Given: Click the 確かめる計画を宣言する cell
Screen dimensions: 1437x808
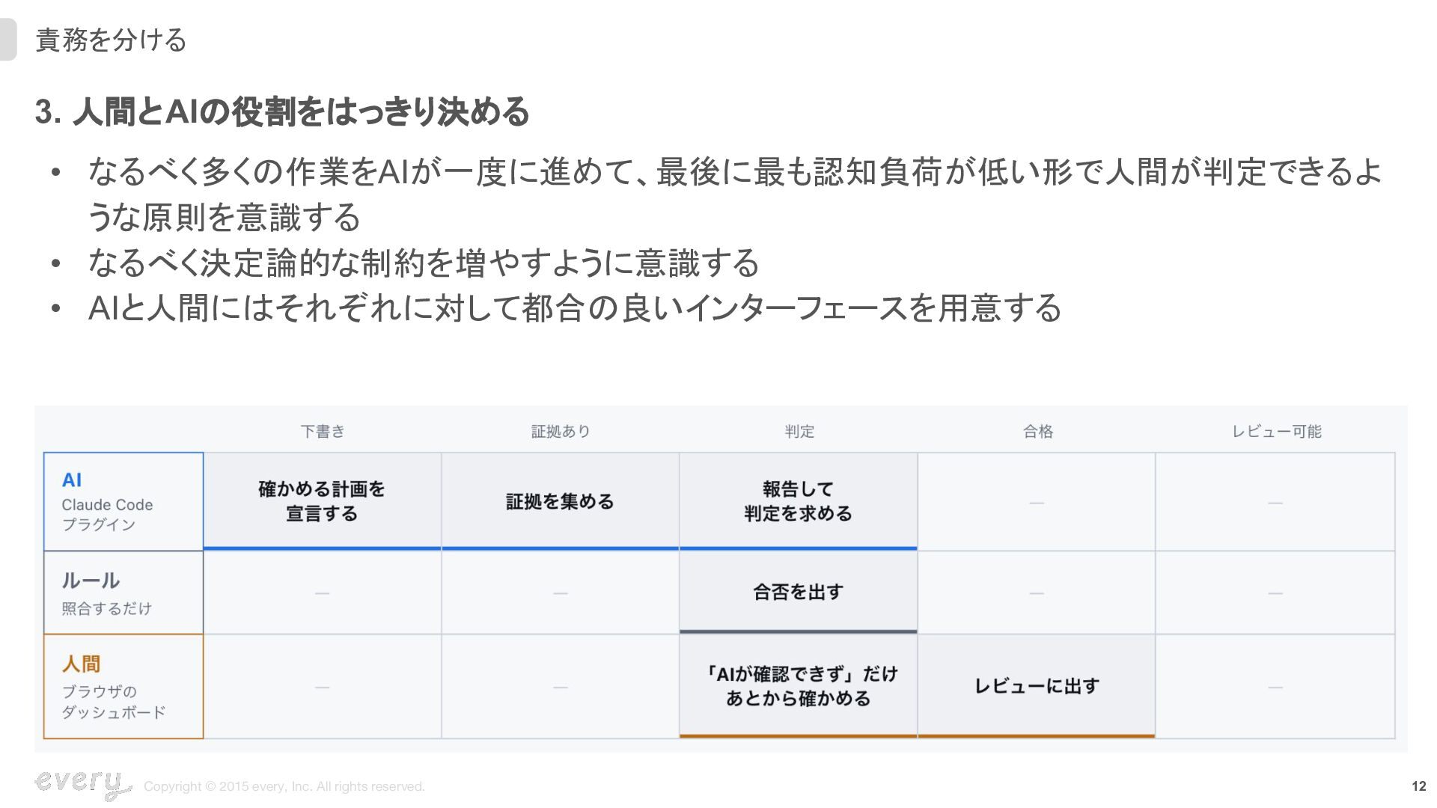Looking at the screenshot, I should click(323, 501).
